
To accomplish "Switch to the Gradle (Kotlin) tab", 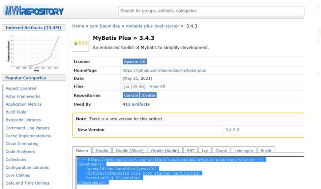I will point(165,151).
